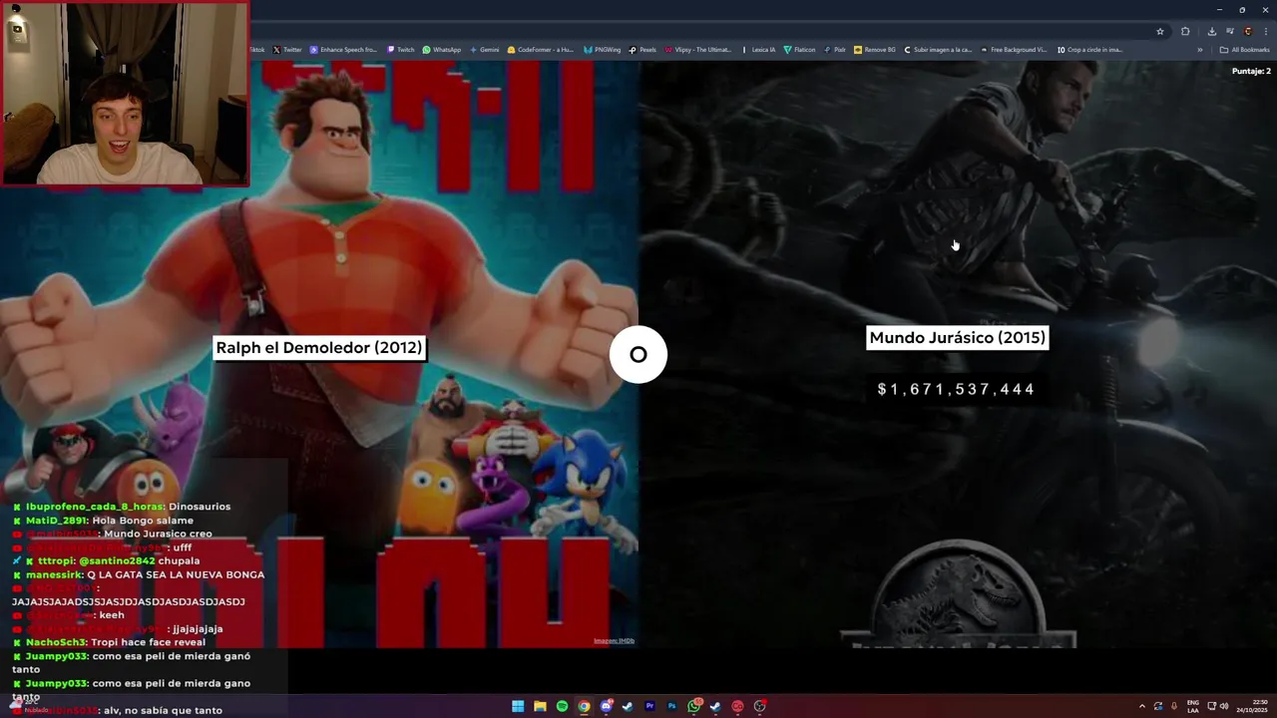This screenshot has height=718, width=1277.
Task: Open the Chrome profile avatar
Action: tap(1248, 31)
